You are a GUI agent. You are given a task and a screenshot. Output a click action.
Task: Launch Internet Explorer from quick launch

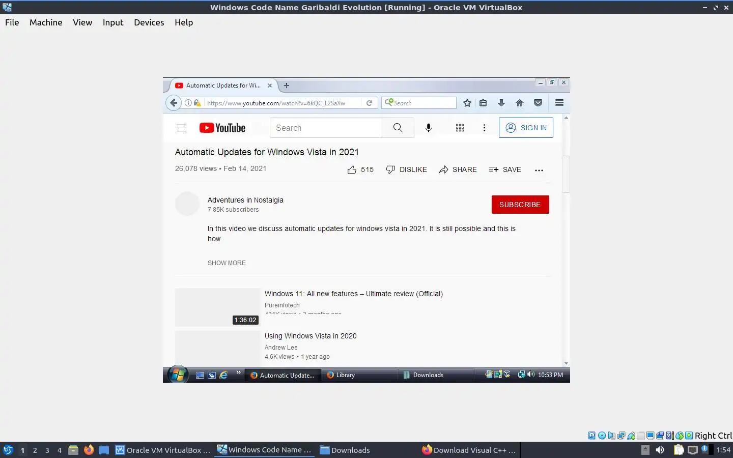pos(223,375)
